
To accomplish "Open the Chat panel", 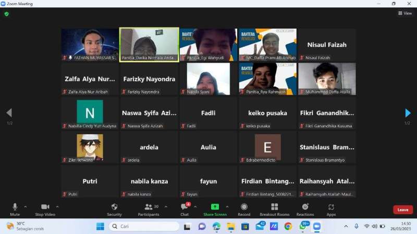I will (185, 210).
